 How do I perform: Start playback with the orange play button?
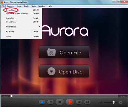(70, 102)
